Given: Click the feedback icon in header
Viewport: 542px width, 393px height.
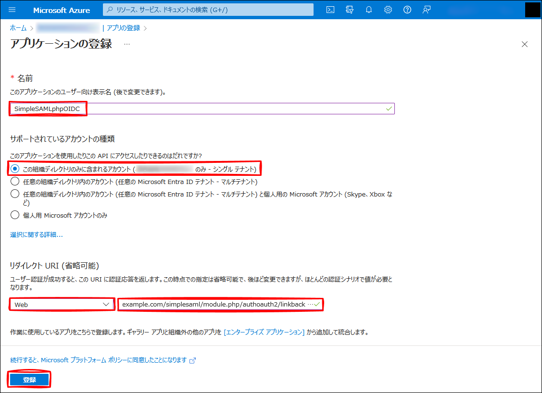Looking at the screenshot, I should point(427,10).
